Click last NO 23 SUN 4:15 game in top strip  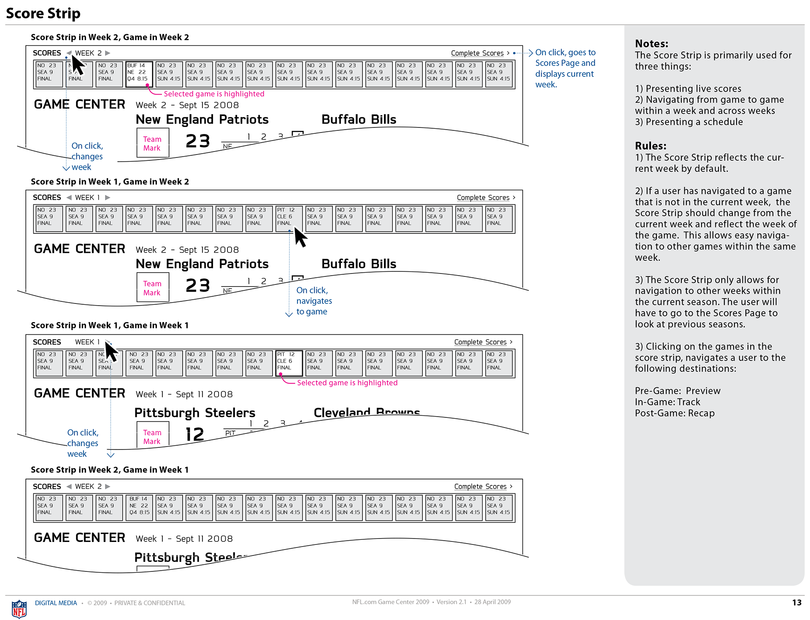[x=499, y=74]
